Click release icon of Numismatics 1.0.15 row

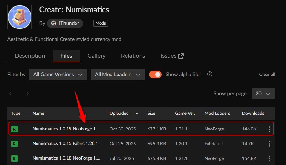pyautogui.click(x=14, y=144)
